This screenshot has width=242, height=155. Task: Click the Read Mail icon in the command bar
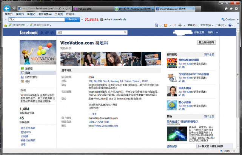[x=174, y=25]
